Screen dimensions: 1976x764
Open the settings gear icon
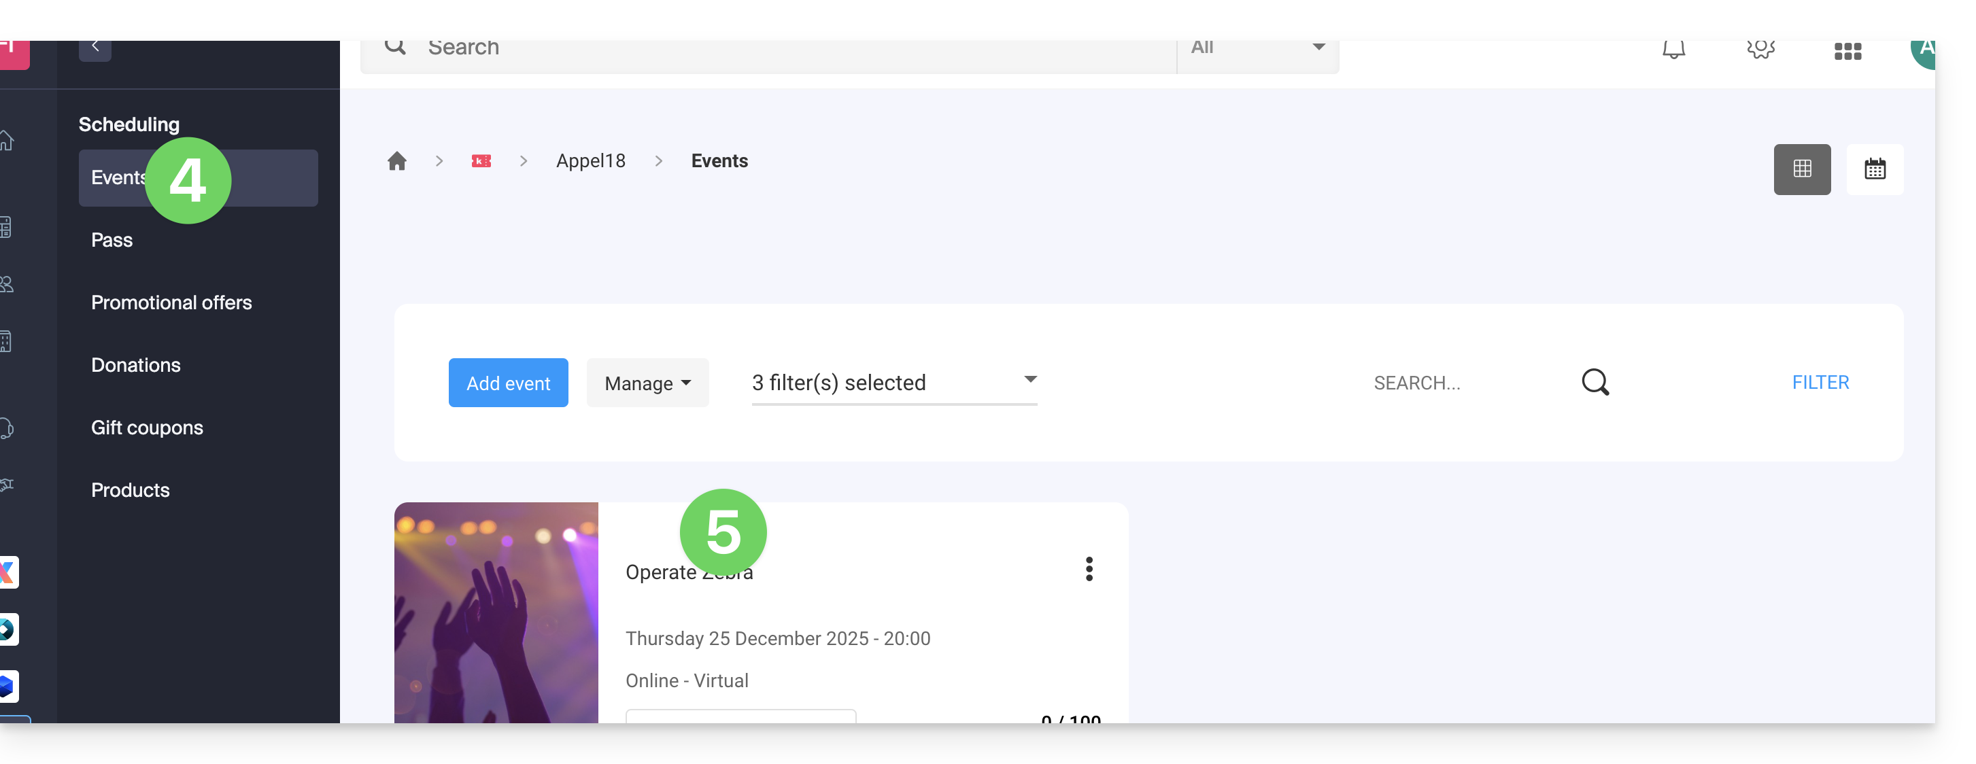[x=1760, y=50]
